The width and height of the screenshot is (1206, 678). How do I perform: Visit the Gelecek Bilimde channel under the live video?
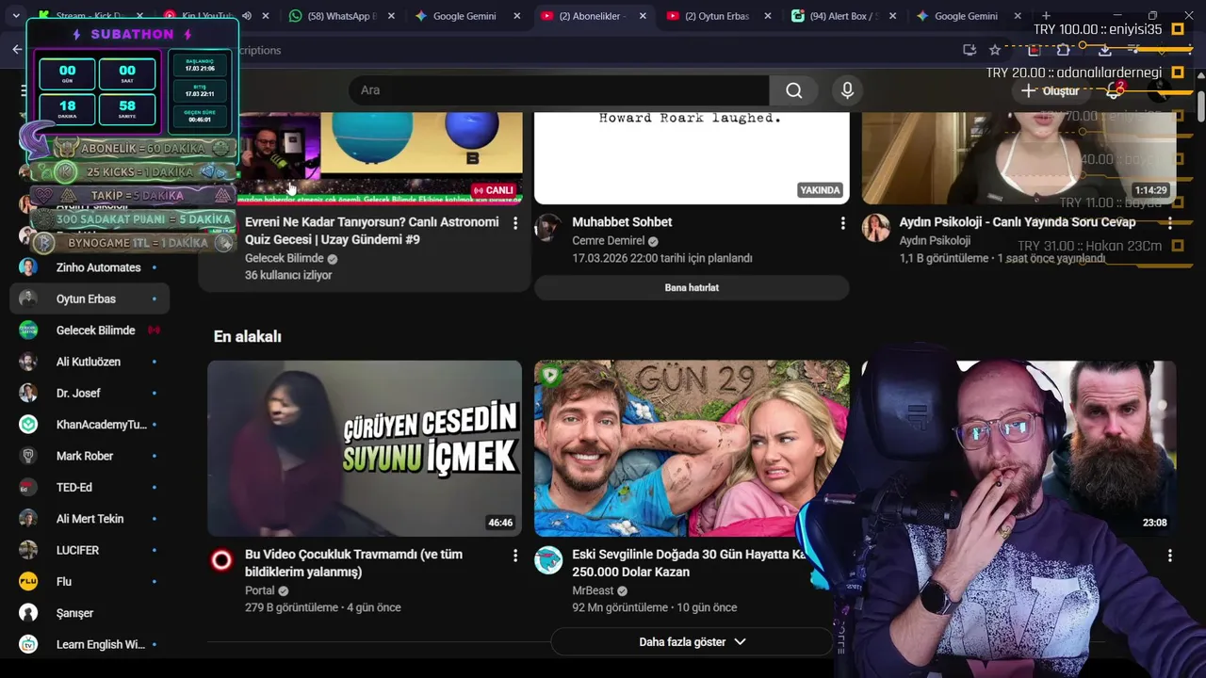(285, 258)
